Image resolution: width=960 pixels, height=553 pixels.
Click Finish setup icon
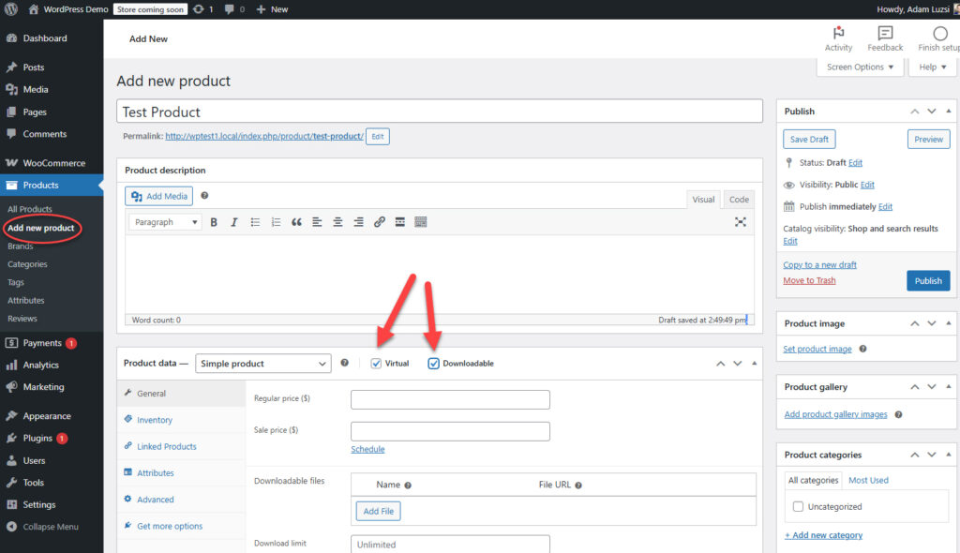(x=939, y=33)
